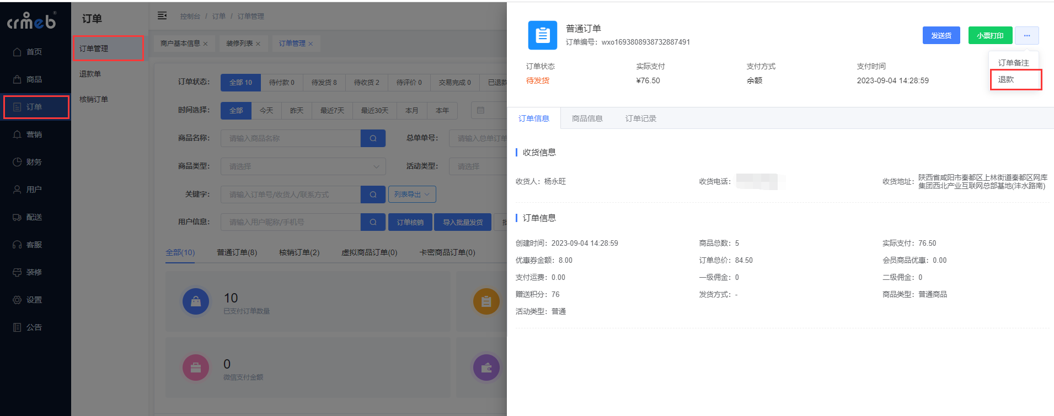This screenshot has height=416, width=1054.
Task: Open the 首页 home icon in sidebar
Action: tap(17, 52)
